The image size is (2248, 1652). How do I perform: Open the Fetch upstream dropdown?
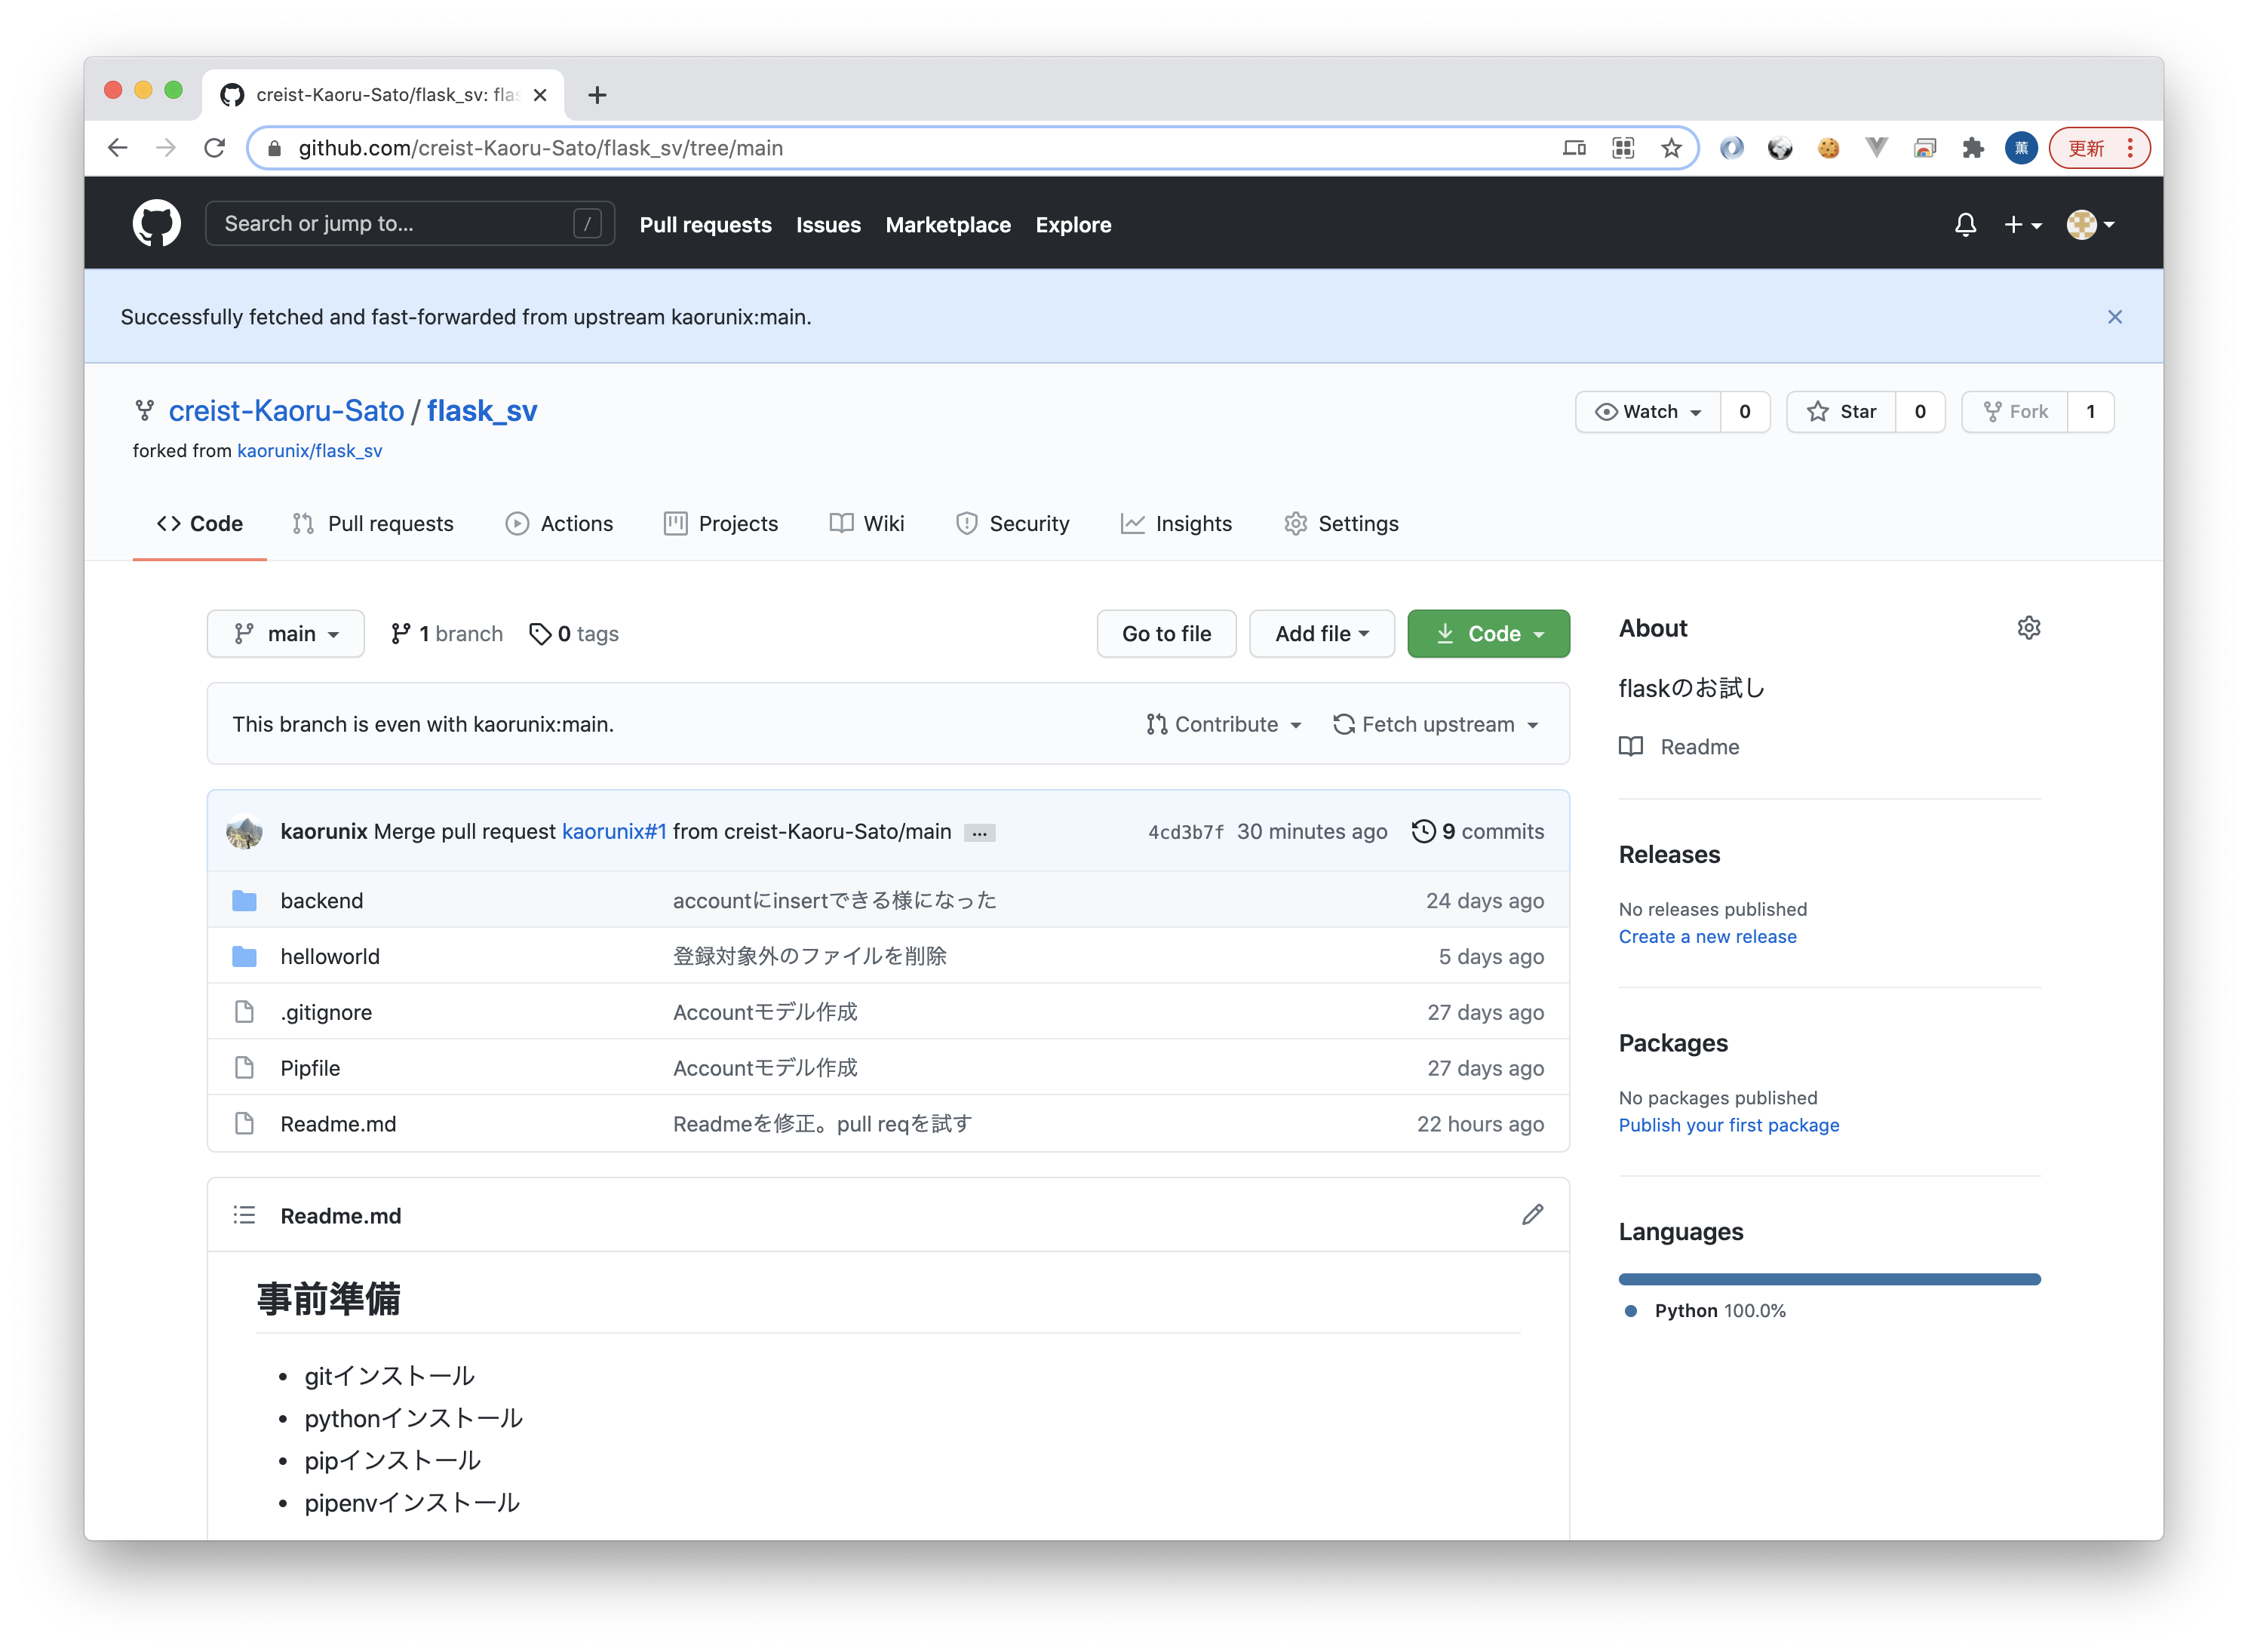(1436, 724)
